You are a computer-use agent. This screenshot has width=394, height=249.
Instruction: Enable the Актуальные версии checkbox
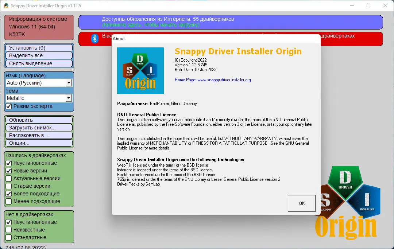tap(8, 179)
